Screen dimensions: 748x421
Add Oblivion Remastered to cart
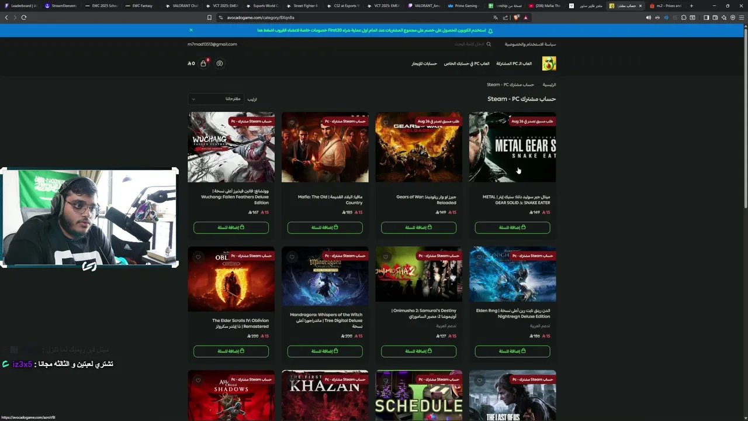[231, 351]
